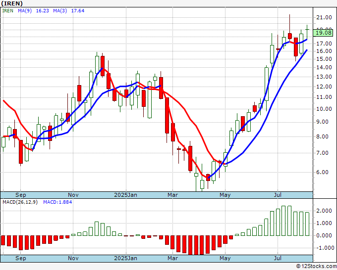Screen dimensions: 337x270
Task: Select the 13.00 price axis label
Action: click(324, 77)
